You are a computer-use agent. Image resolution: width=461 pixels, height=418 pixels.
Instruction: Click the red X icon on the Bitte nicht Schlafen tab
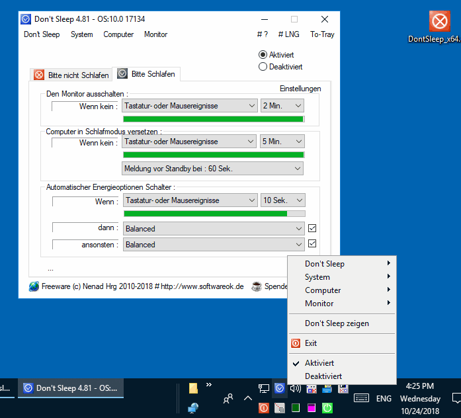click(x=39, y=75)
